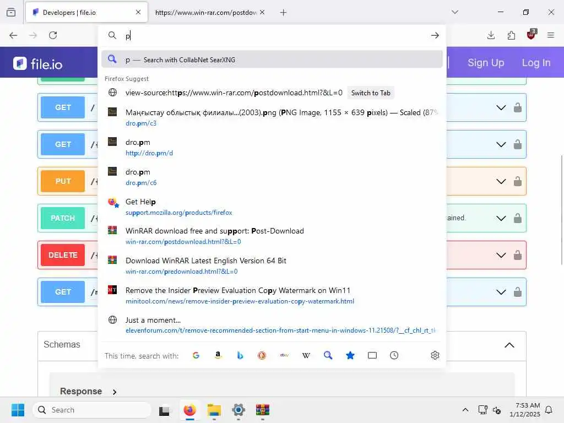
Task: Show hidden system tray icons
Action: [465, 410]
